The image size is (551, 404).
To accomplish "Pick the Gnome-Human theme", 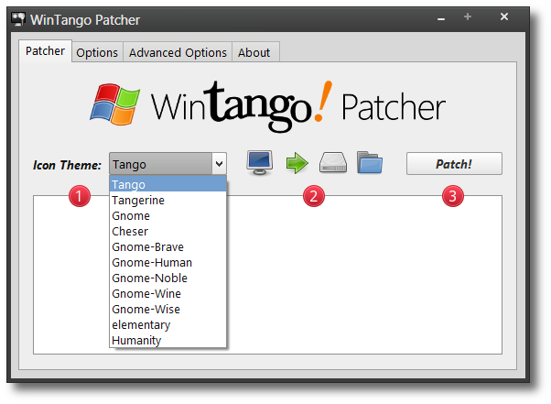I will (168, 262).
